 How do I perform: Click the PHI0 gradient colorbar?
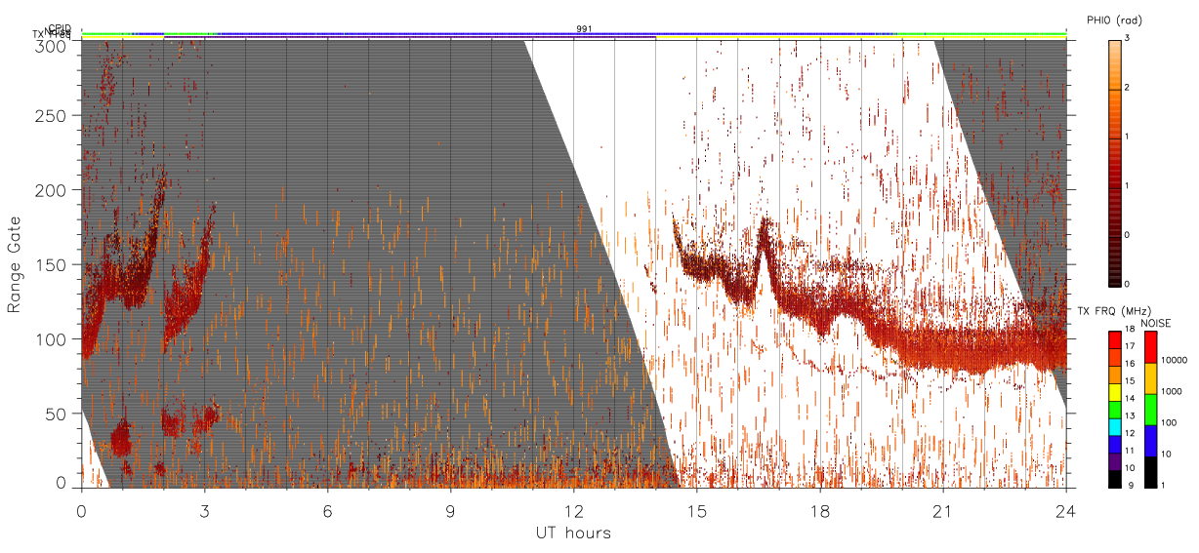pyautogui.click(x=1114, y=162)
